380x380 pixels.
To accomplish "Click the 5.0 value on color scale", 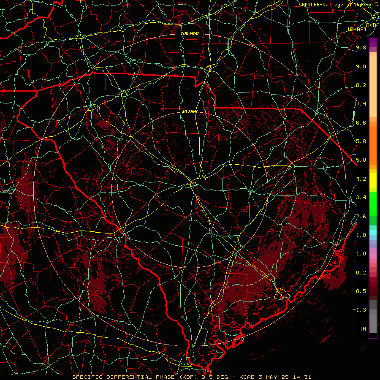I will coord(361,160).
